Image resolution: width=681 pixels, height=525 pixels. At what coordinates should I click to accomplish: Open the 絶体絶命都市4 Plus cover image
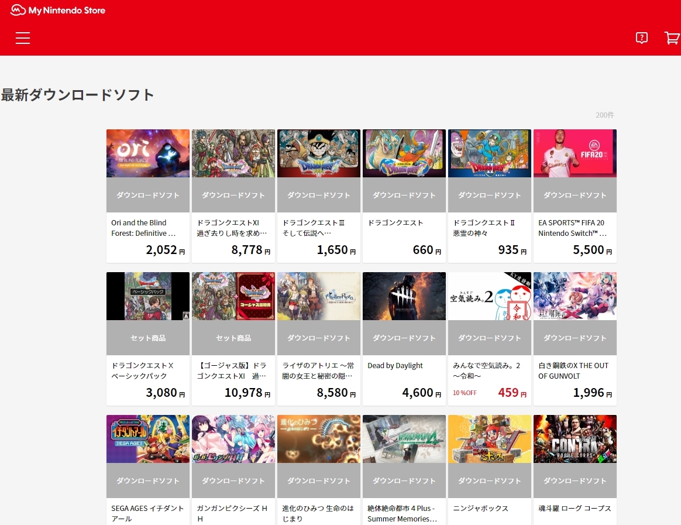tap(404, 439)
